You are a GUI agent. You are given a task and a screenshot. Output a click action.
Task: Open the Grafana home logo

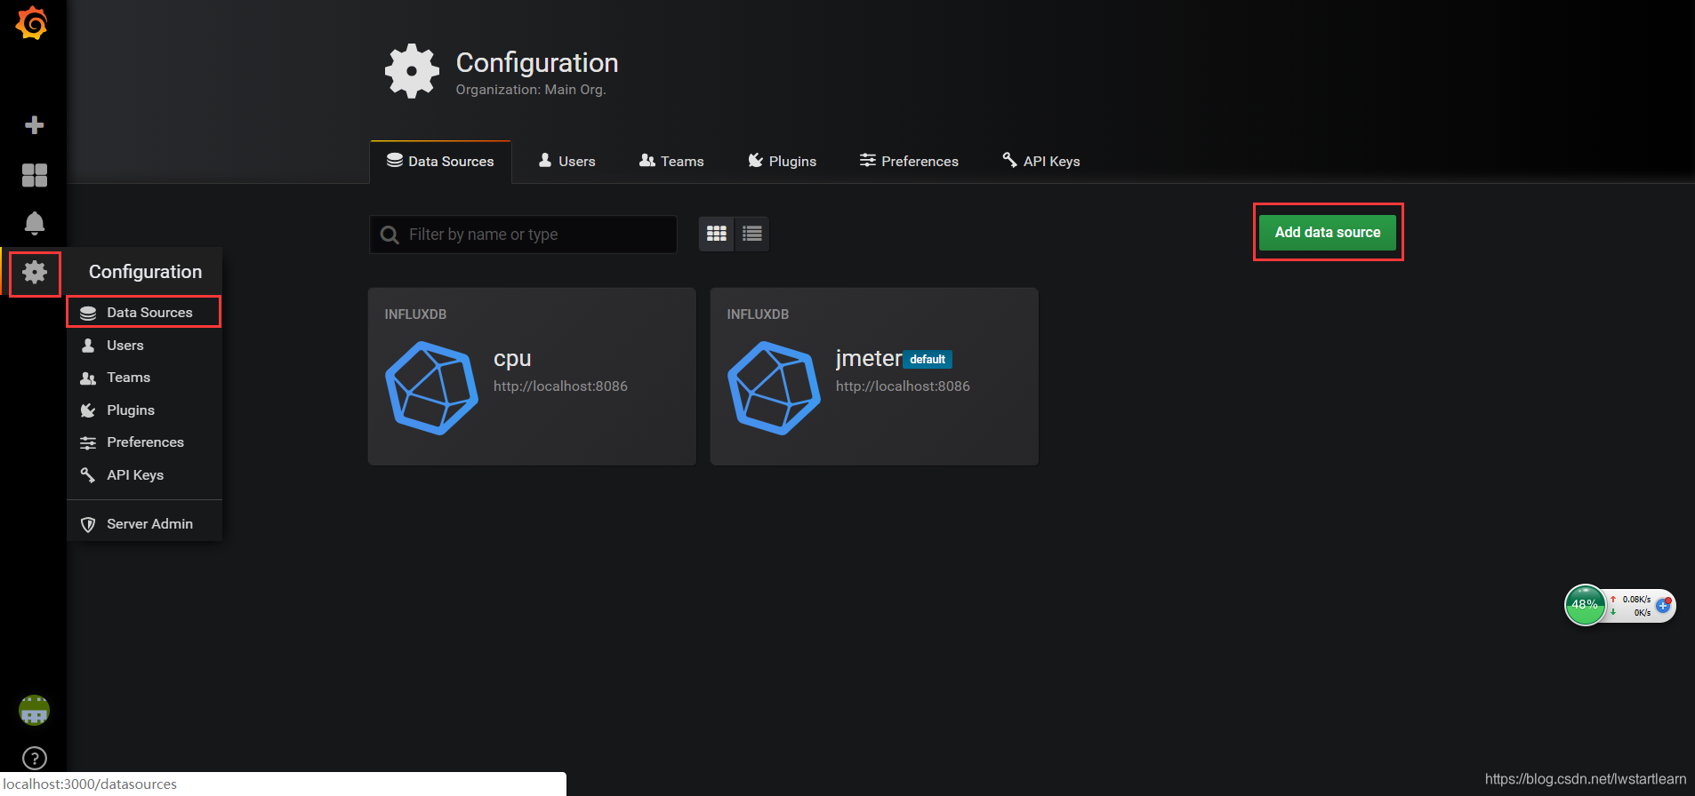(x=32, y=23)
